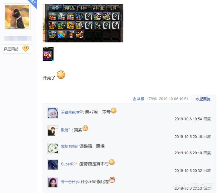Screen dimensions: 217x193
Task: Open 忘却1时空 user profile link
Action: [x=69, y=146]
